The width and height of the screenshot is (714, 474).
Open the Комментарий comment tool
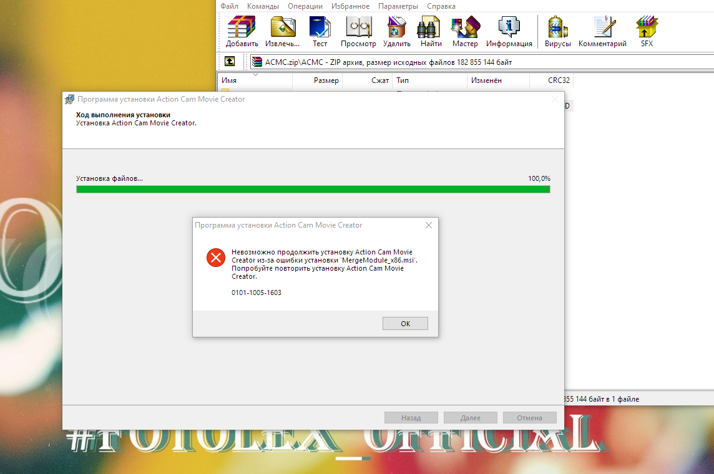click(x=602, y=32)
